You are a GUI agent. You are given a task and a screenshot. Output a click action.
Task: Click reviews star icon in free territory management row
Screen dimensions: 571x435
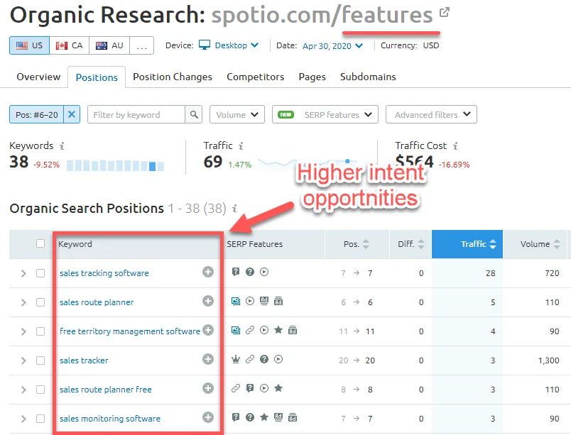point(278,330)
